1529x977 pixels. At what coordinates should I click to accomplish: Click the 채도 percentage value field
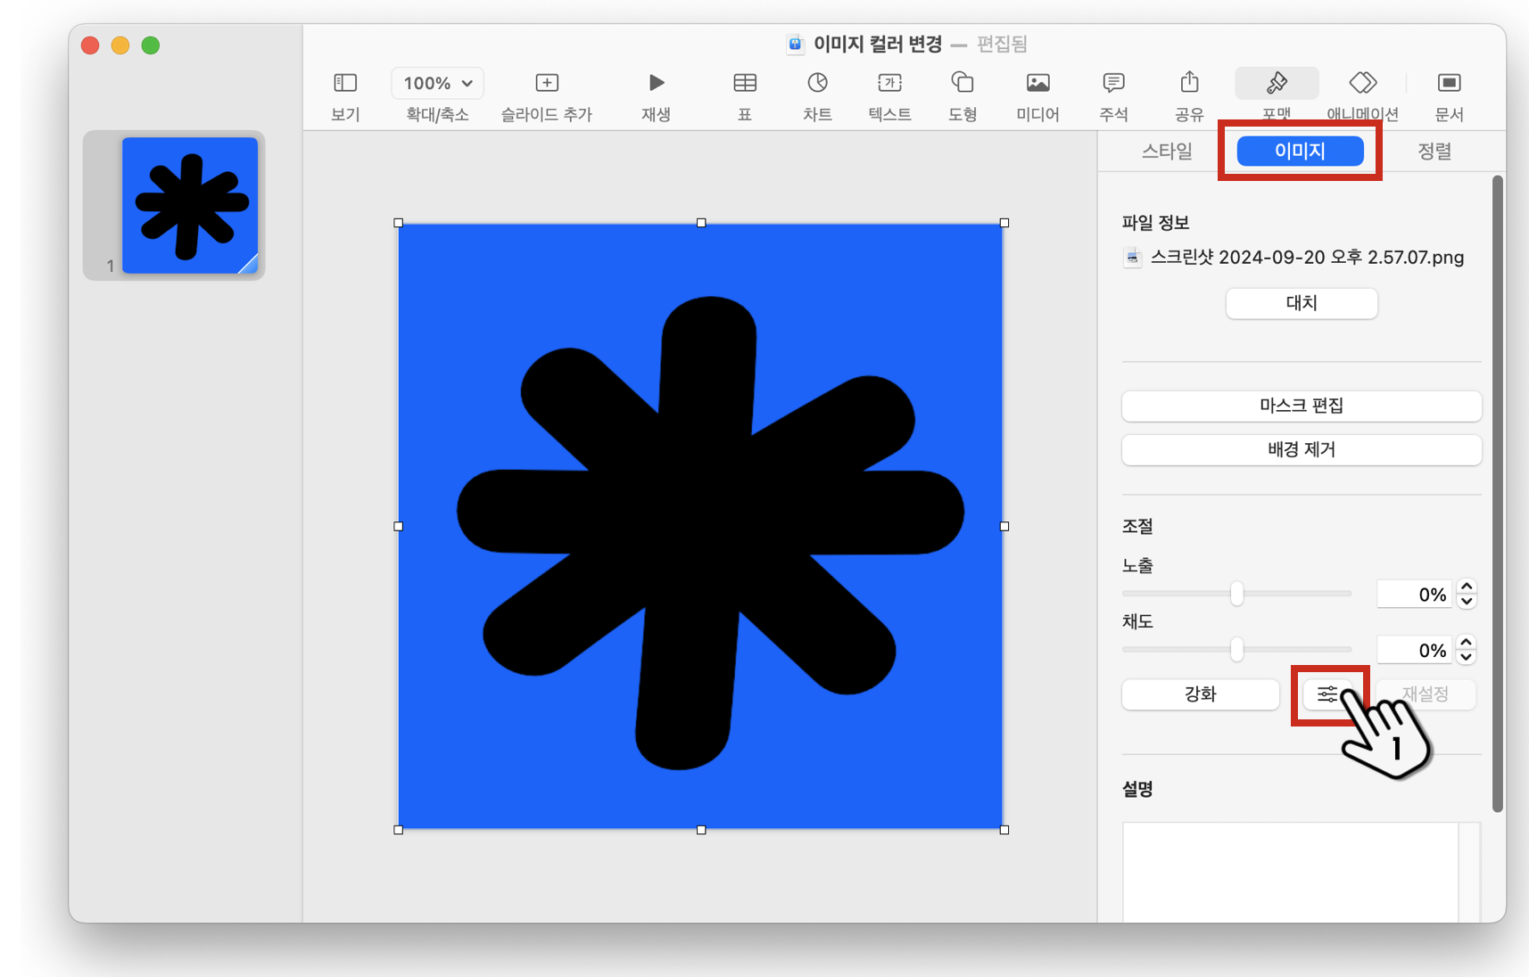(1416, 651)
